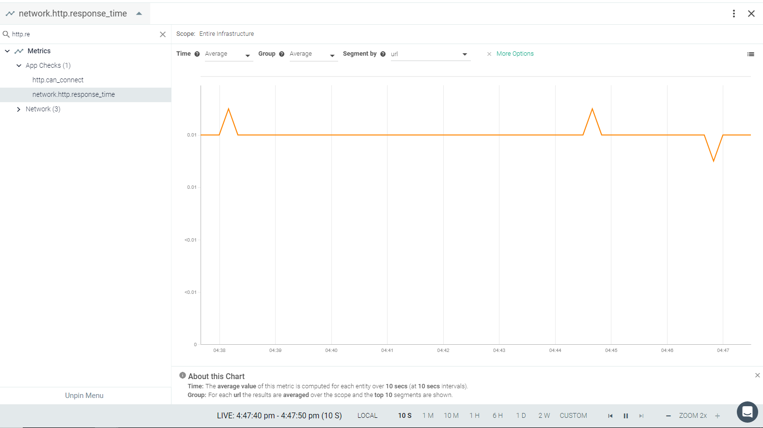Select the 10 S time range
The height and width of the screenshot is (428, 763).
click(405, 416)
